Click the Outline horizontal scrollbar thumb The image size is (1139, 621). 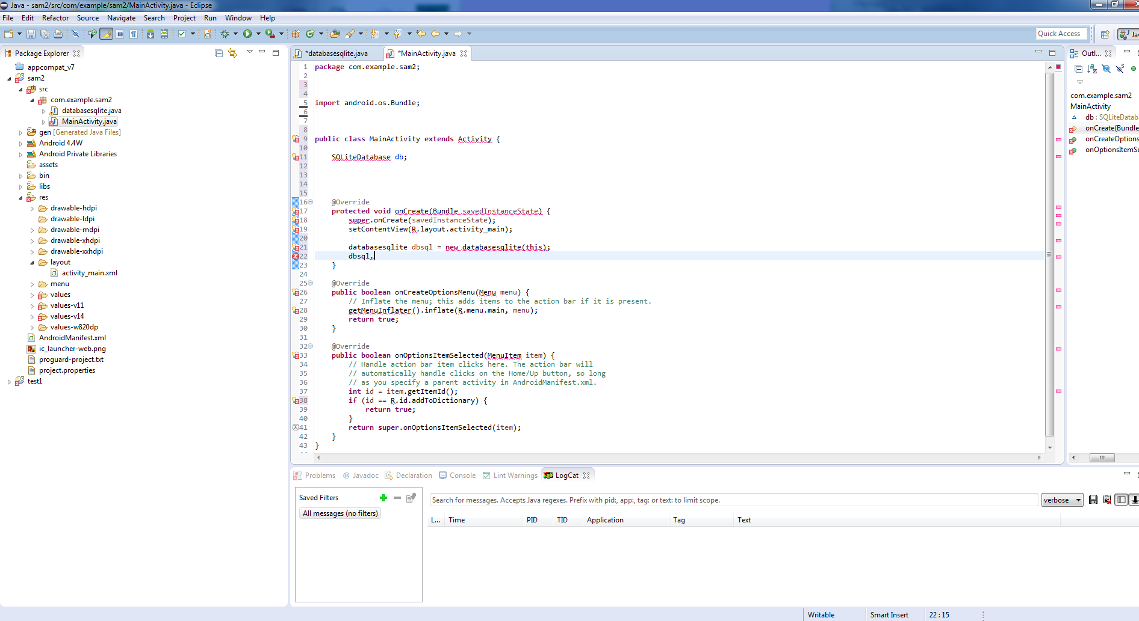[x=1102, y=457]
